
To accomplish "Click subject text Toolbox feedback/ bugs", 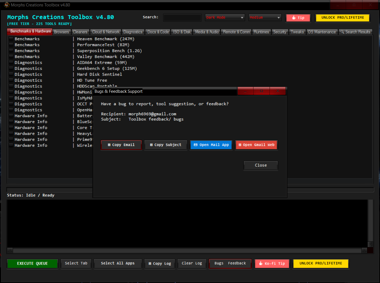I will (156, 119).
